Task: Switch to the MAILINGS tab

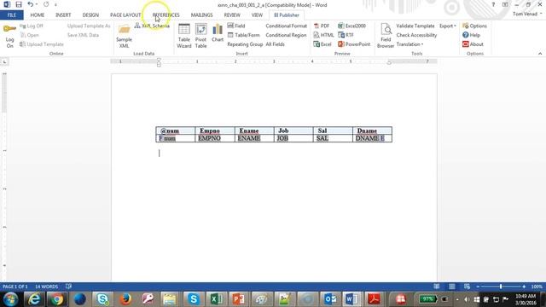Action: click(x=201, y=15)
